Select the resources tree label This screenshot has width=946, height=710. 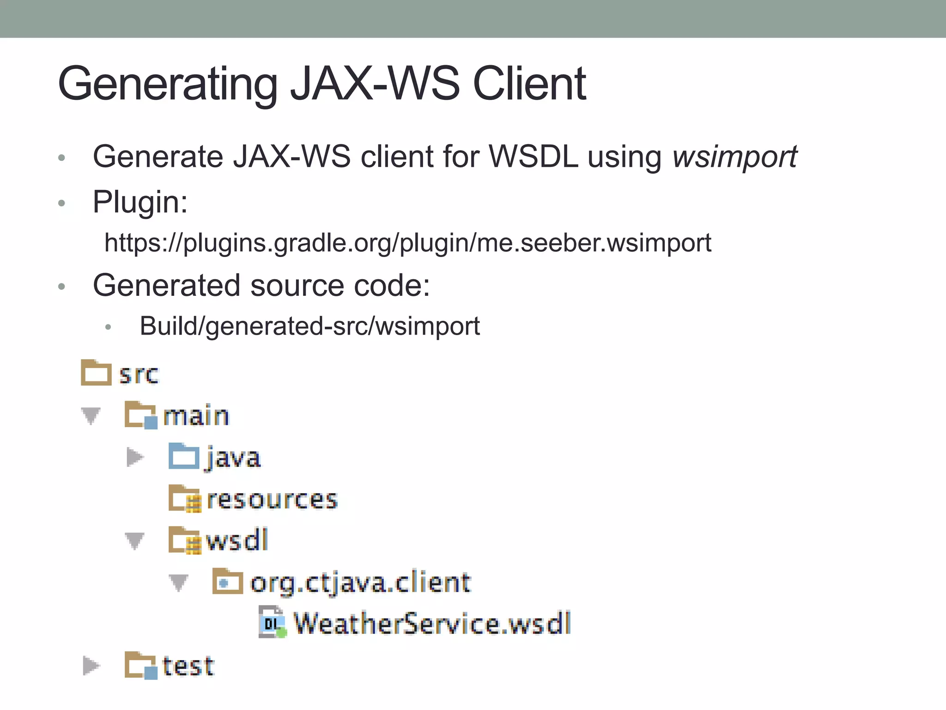click(273, 500)
